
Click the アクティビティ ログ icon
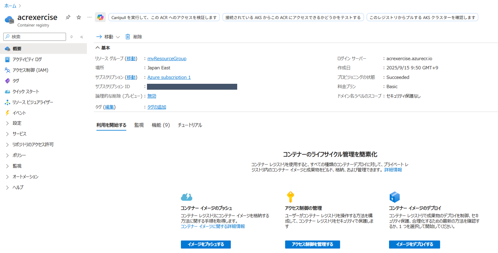(8, 59)
